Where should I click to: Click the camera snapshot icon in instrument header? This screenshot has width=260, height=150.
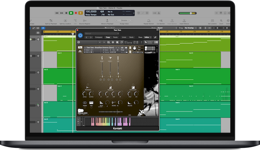tap(122, 48)
